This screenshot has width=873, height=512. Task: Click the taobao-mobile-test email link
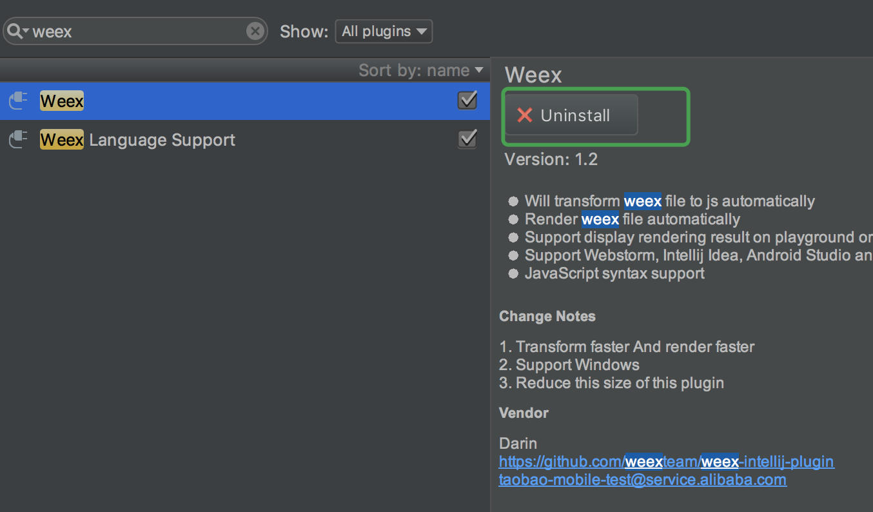coord(643,480)
